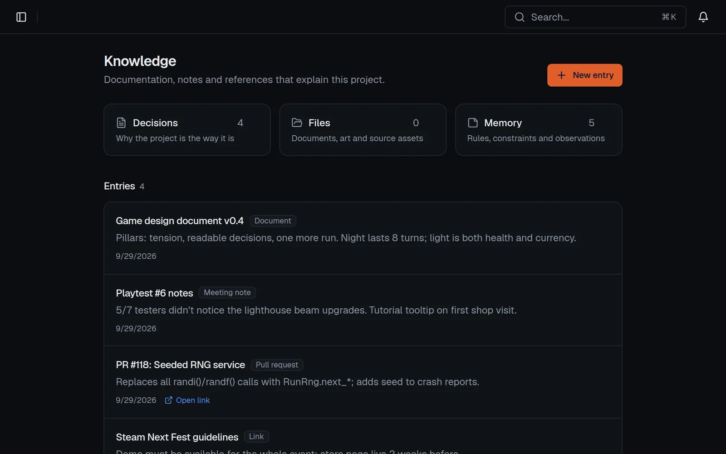Image resolution: width=726 pixels, height=454 pixels.
Task: Click the search magnifier icon
Action: click(520, 17)
